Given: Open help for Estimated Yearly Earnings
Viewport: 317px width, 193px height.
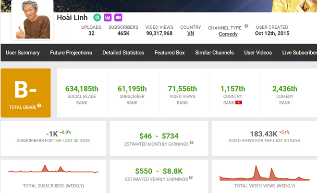Looking at the screenshot, I should (190, 179).
